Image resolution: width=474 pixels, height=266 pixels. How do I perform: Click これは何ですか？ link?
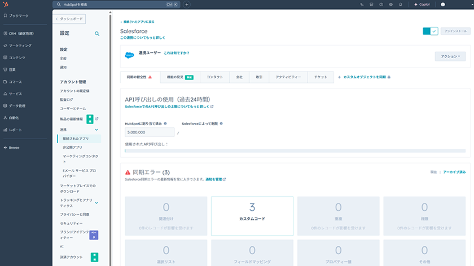point(177,53)
